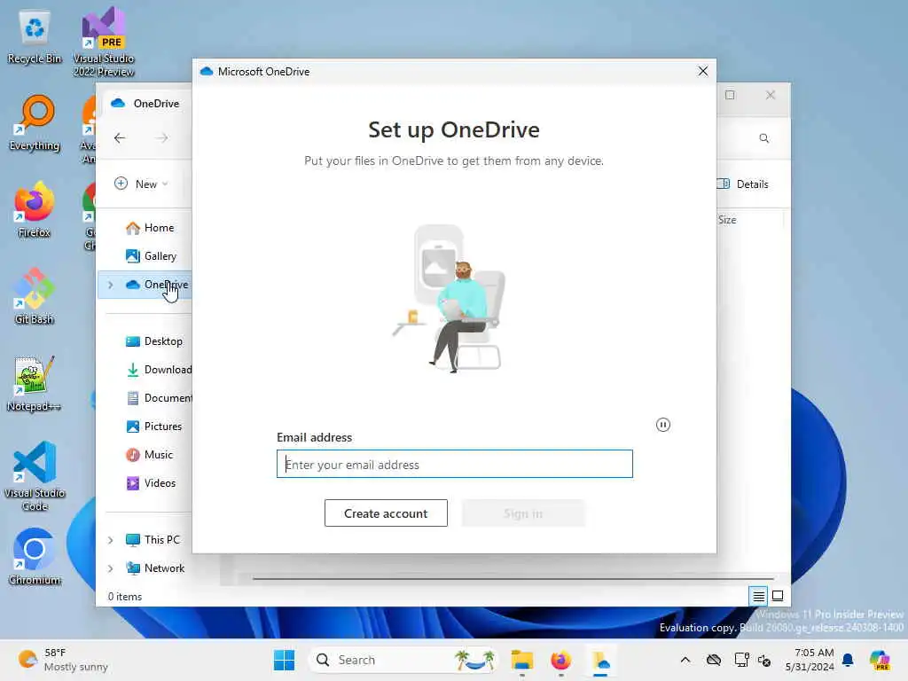908x681 pixels.
Task: Click the OneDrive cloud icon in the dialog title
Action: point(206,71)
